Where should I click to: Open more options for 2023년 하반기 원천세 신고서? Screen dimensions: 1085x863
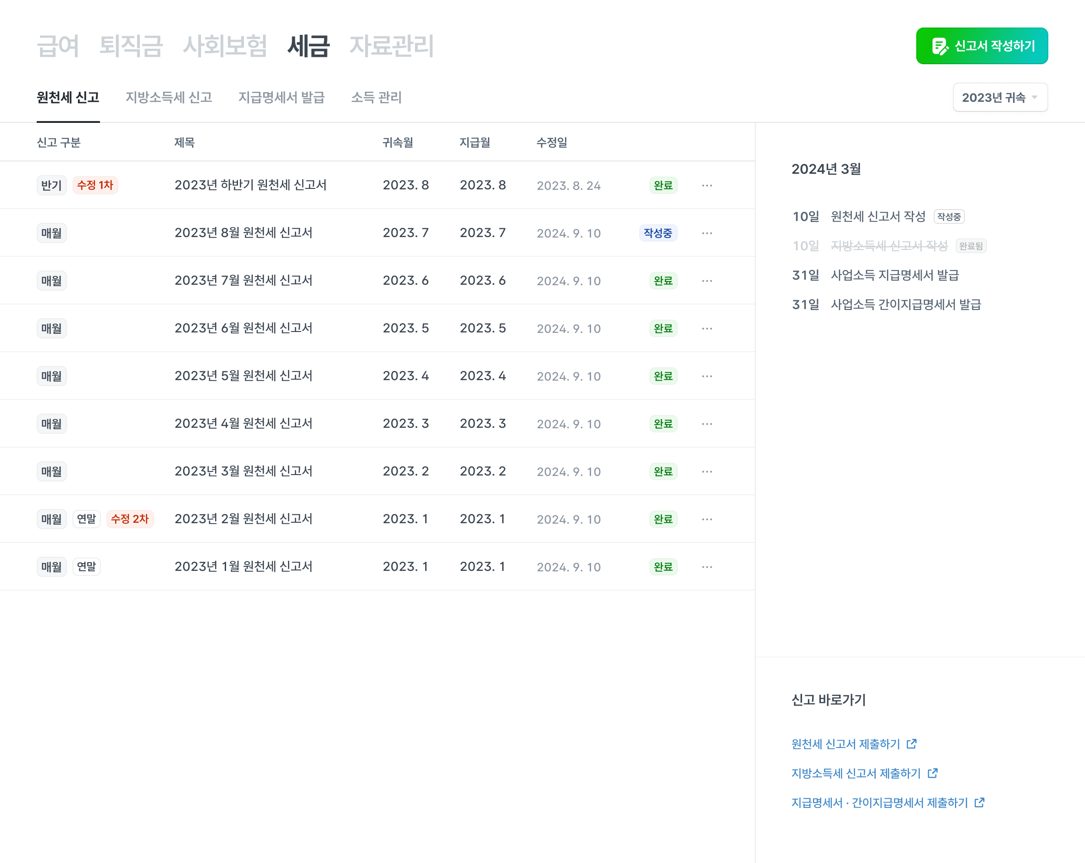pyautogui.click(x=707, y=186)
